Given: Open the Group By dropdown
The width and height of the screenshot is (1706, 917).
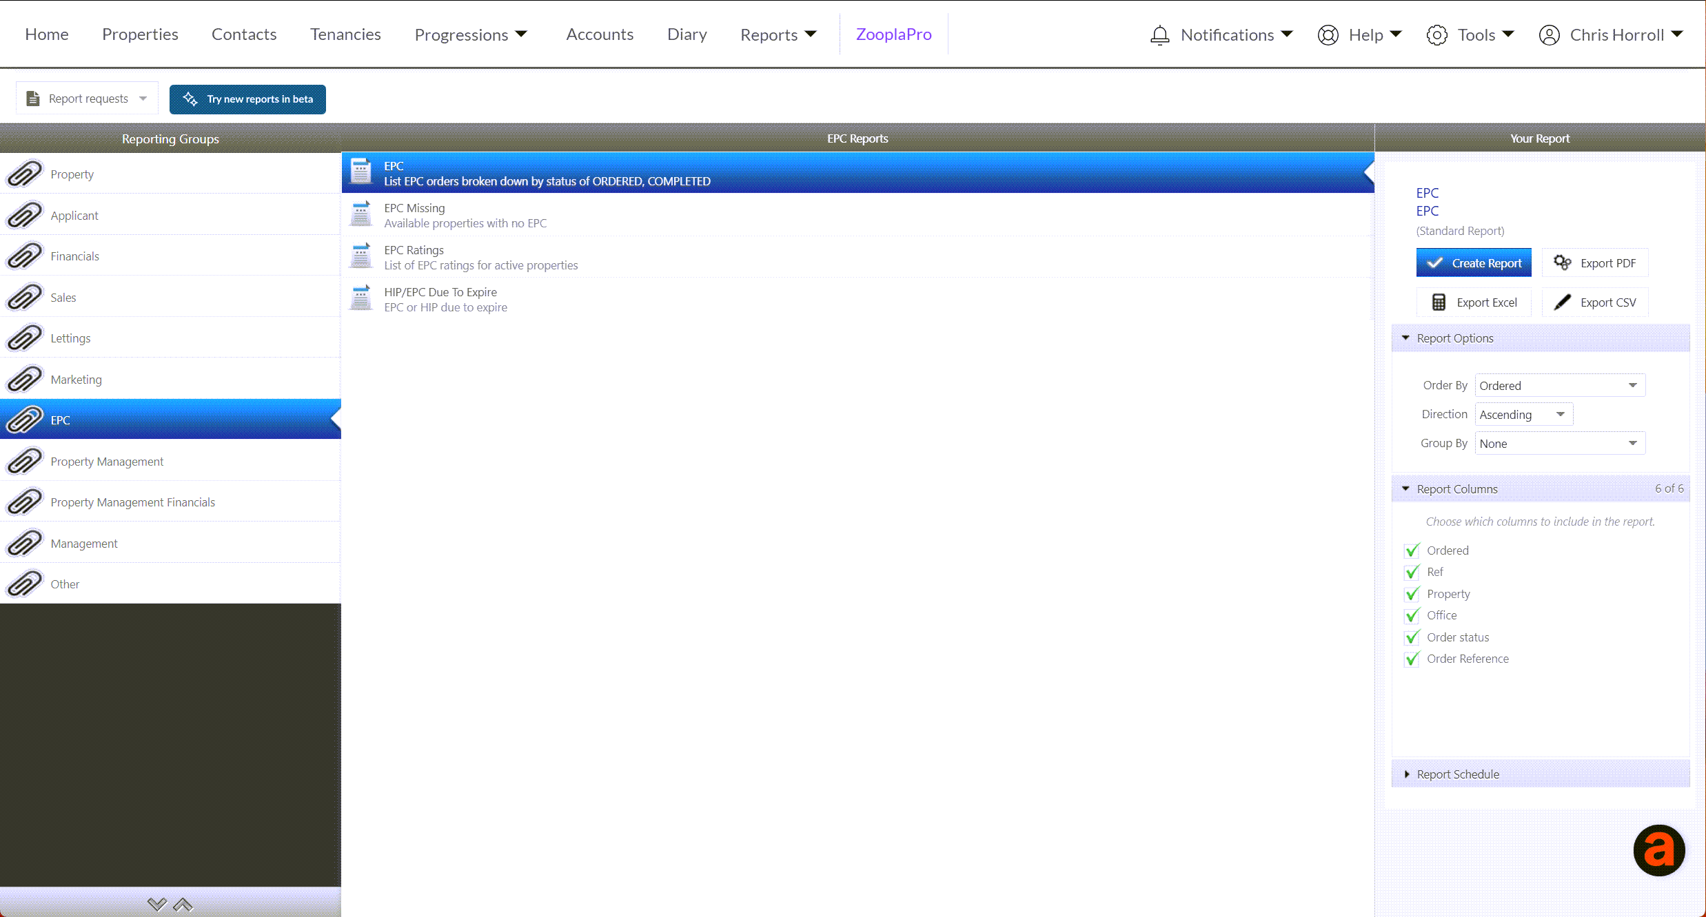Looking at the screenshot, I should click(x=1560, y=443).
